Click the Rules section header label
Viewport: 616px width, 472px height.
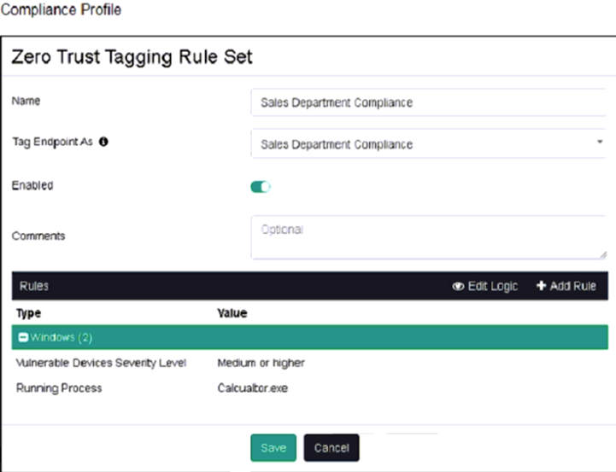(34, 287)
